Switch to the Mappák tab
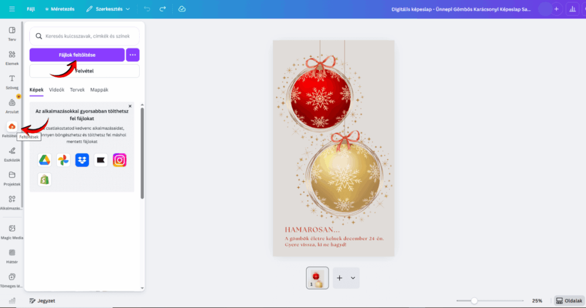The width and height of the screenshot is (586, 308). pyautogui.click(x=99, y=90)
